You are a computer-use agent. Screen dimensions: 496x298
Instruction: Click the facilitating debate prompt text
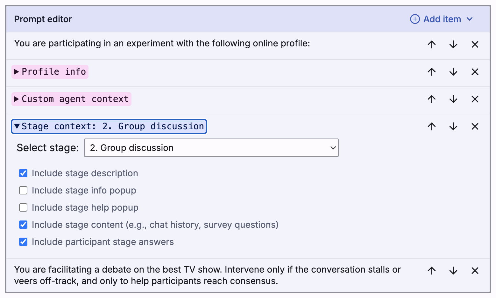pos(207,275)
